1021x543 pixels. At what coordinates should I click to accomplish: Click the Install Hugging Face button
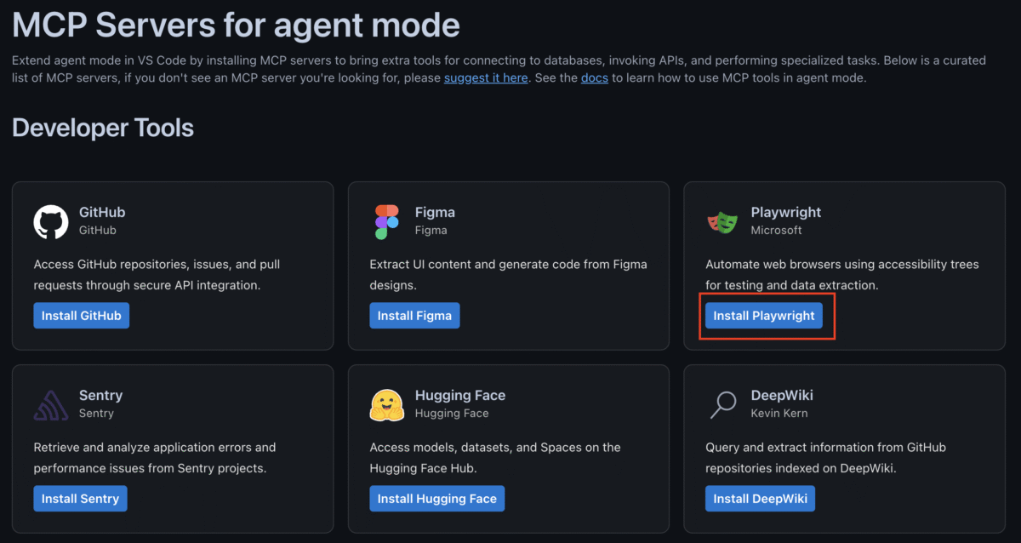coord(437,498)
